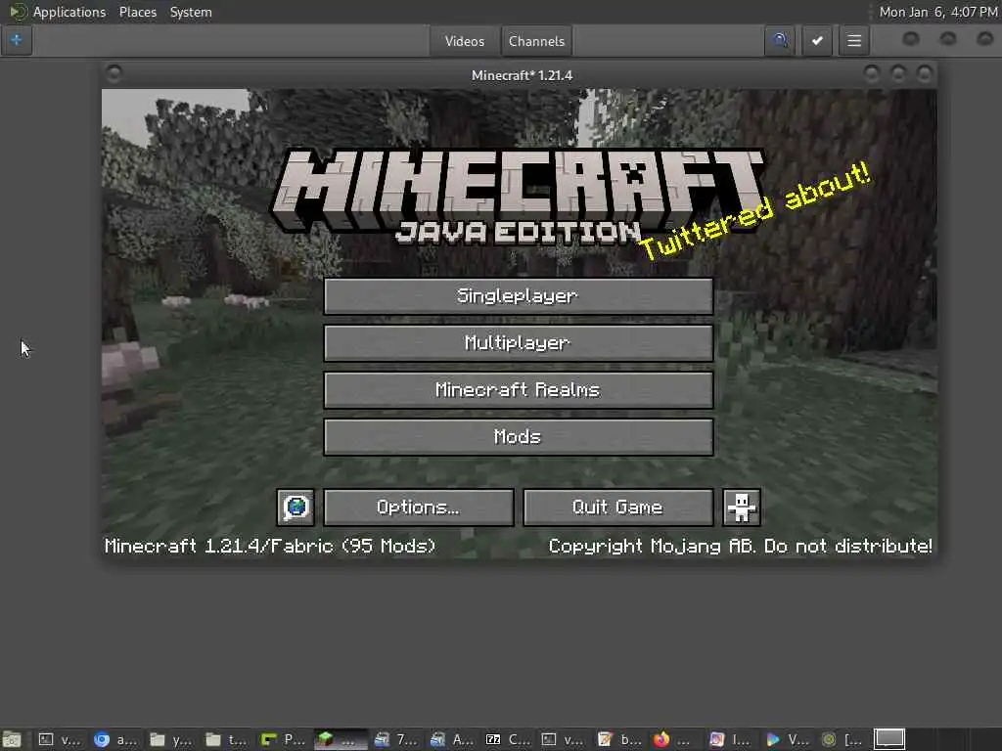Open green terminal-like 'P...' taskbar entry
This screenshot has height=751, width=1002.
click(x=284, y=739)
